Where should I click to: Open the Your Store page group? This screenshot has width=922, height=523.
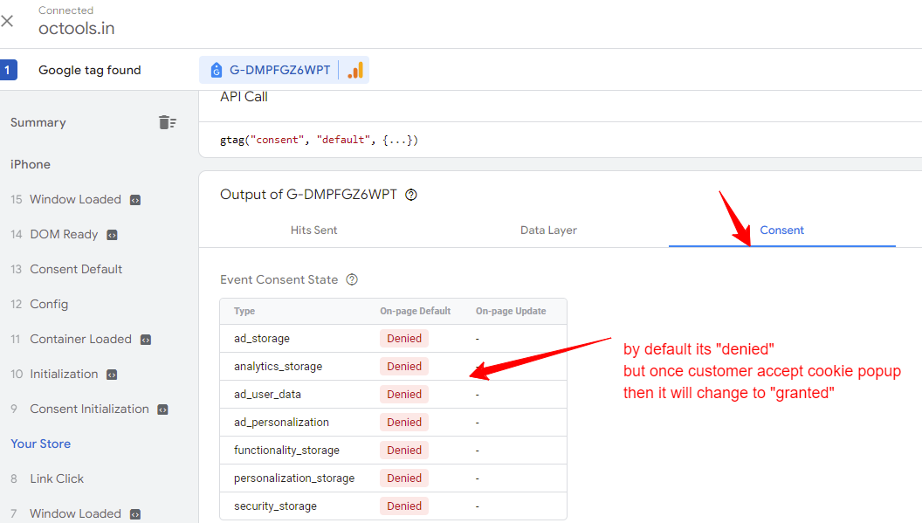coord(40,444)
